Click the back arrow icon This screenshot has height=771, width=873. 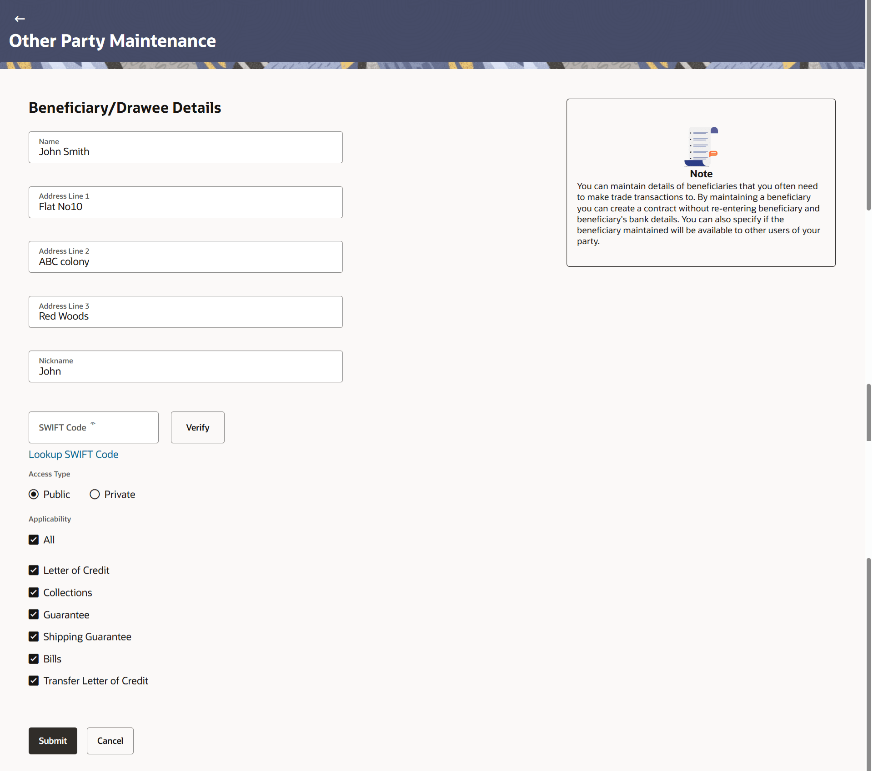coord(20,19)
